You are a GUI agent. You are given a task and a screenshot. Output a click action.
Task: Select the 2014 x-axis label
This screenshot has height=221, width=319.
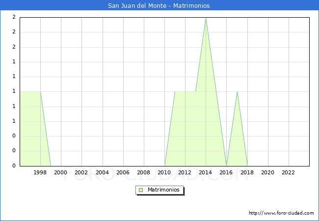(206, 172)
